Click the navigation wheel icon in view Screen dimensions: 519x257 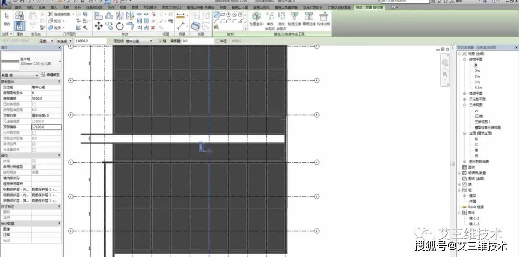[445, 63]
